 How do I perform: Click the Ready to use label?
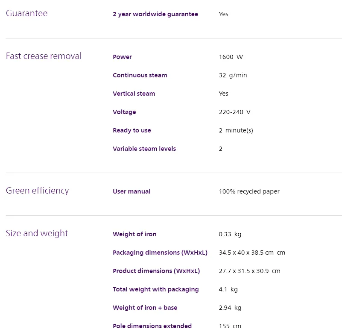pos(132,130)
